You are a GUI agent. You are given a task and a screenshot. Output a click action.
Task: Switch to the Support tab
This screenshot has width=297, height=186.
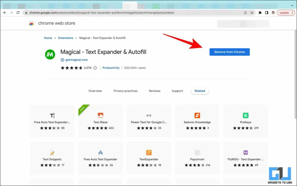pos(177,91)
